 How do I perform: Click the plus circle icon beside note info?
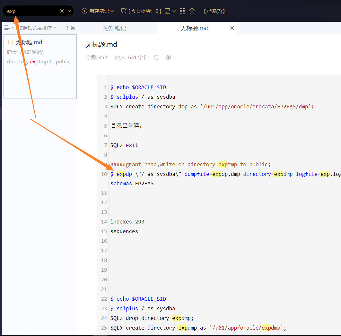tap(168, 58)
